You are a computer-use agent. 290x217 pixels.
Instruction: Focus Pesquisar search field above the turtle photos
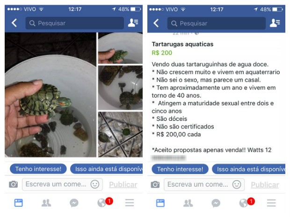(x=75, y=23)
